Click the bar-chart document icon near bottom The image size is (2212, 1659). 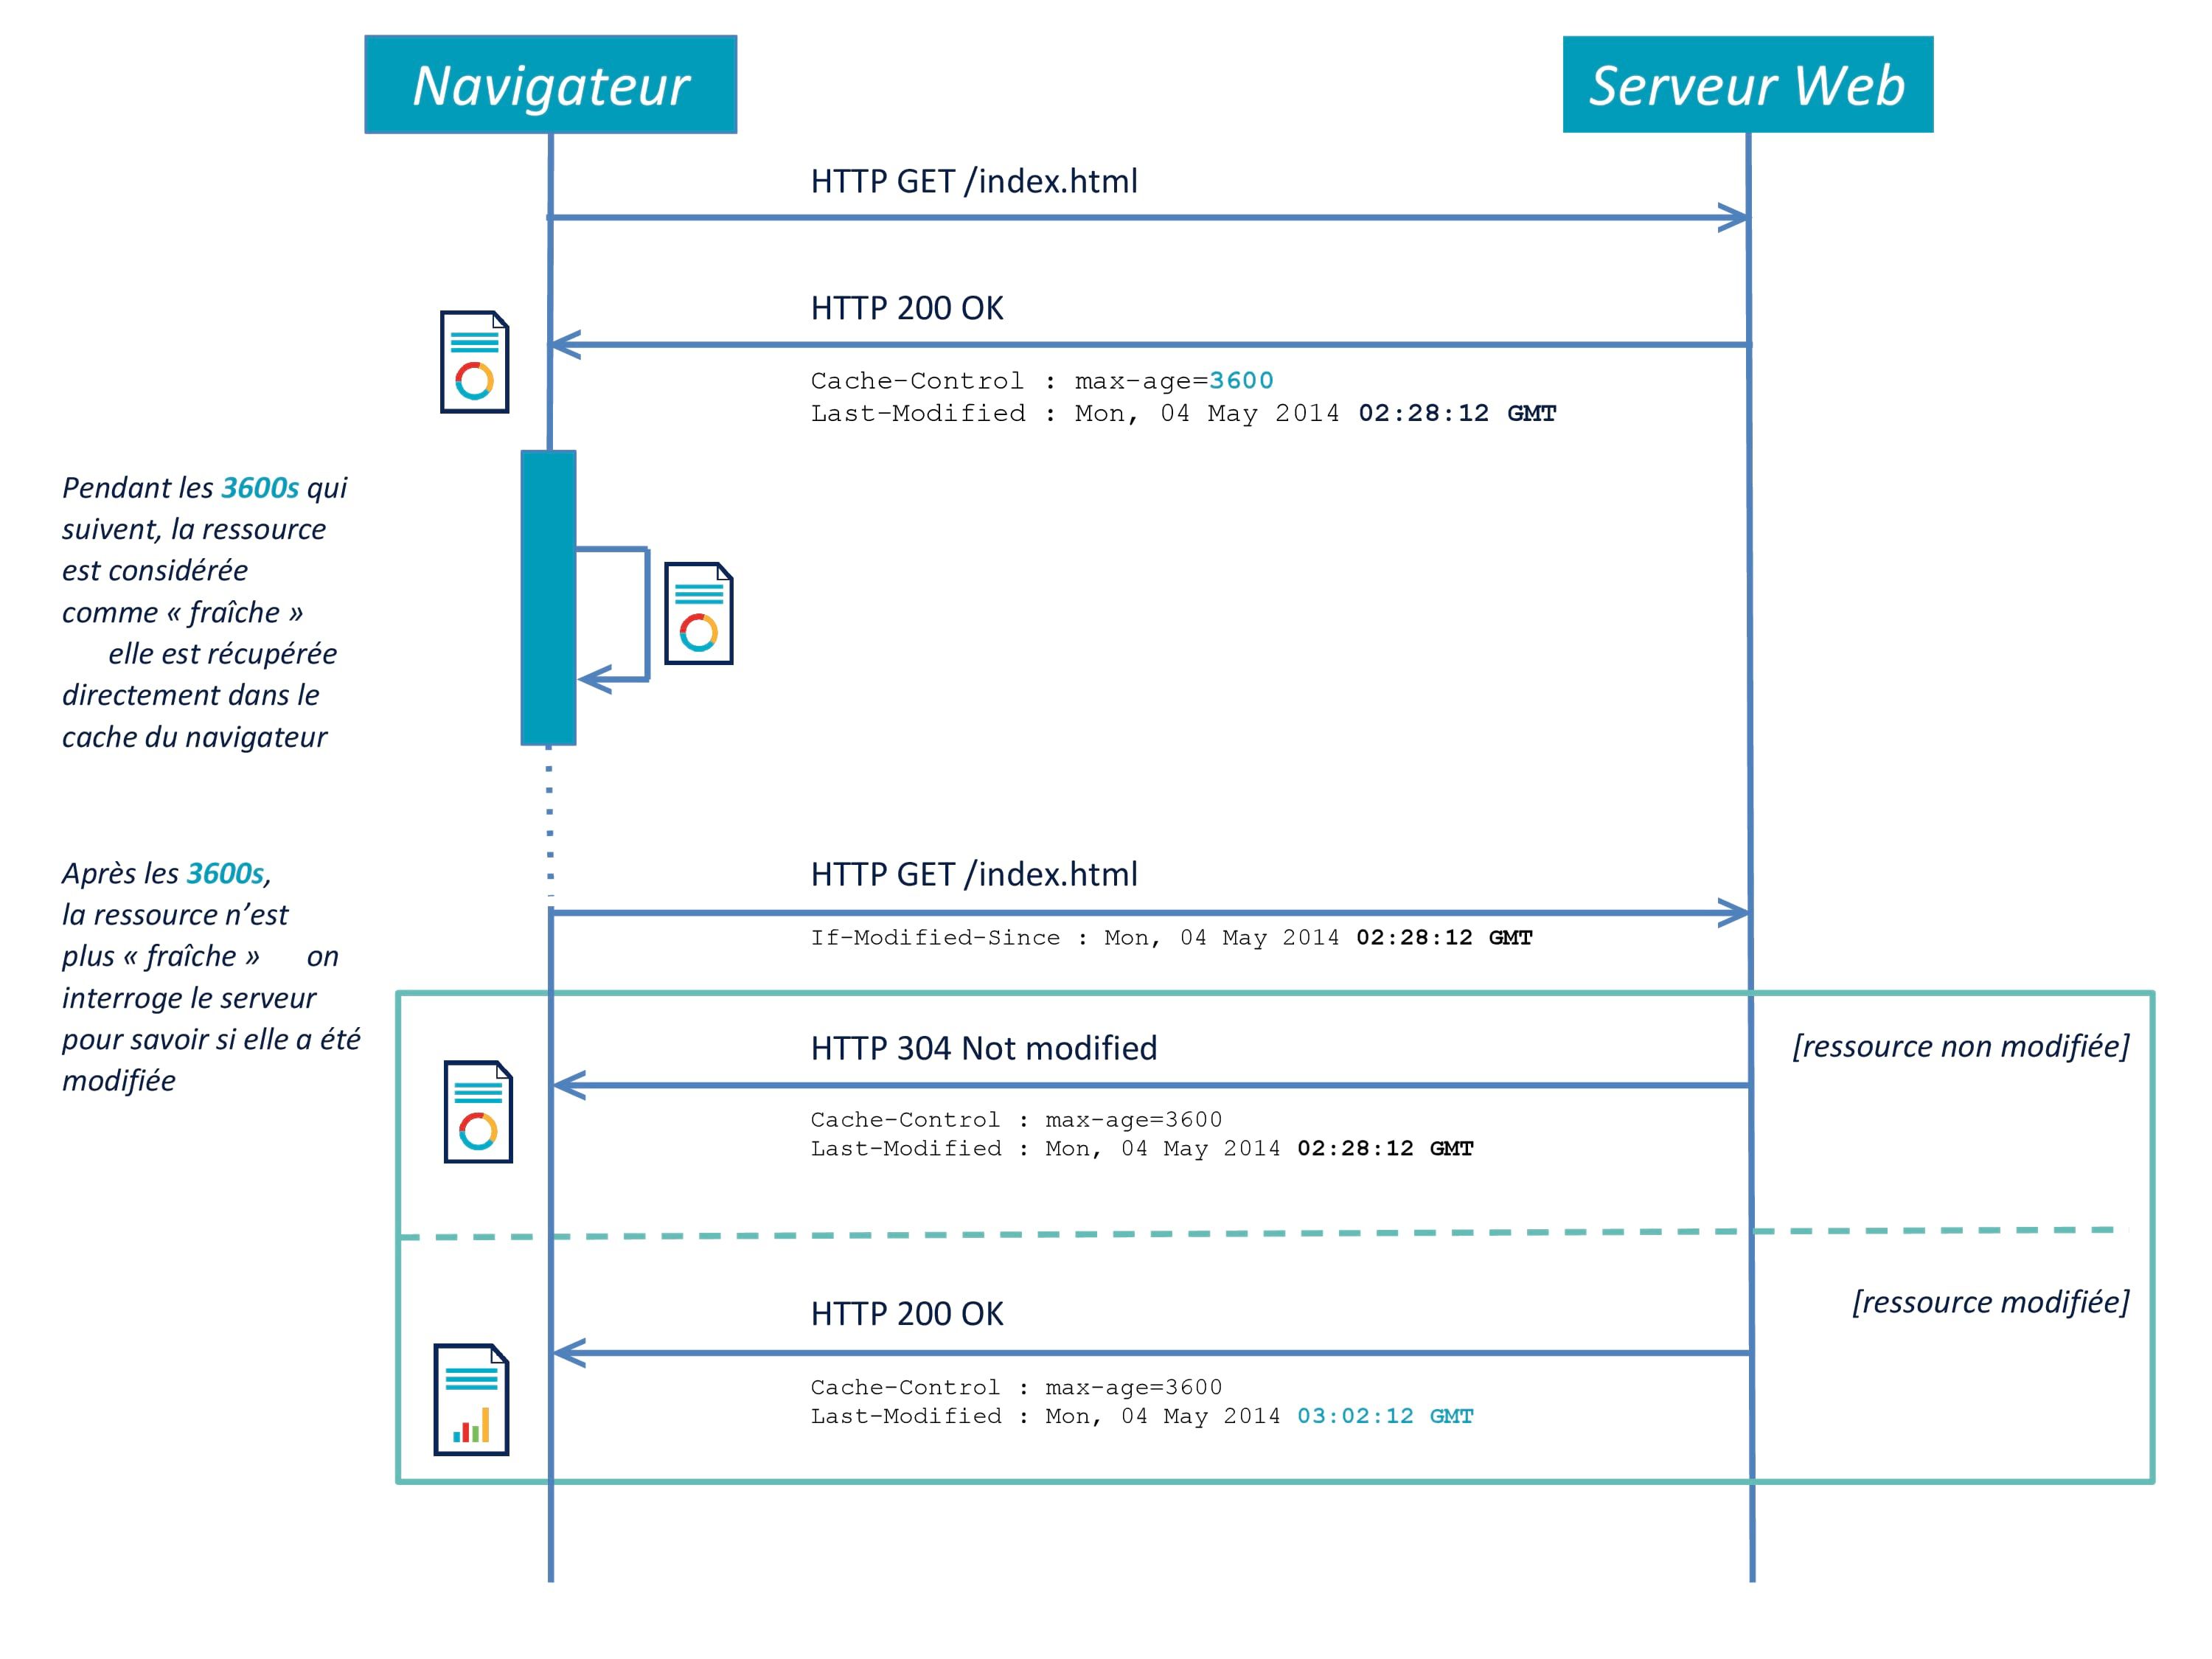[x=471, y=1399]
